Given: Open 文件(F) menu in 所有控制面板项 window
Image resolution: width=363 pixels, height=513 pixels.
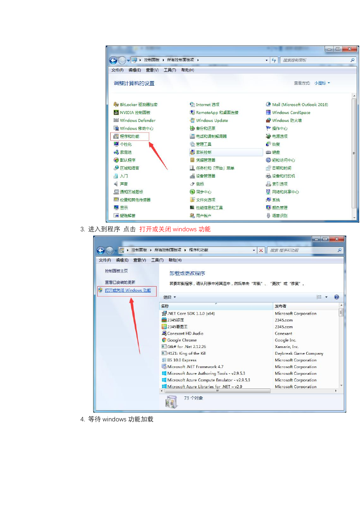Looking at the screenshot, I should click(117, 70).
